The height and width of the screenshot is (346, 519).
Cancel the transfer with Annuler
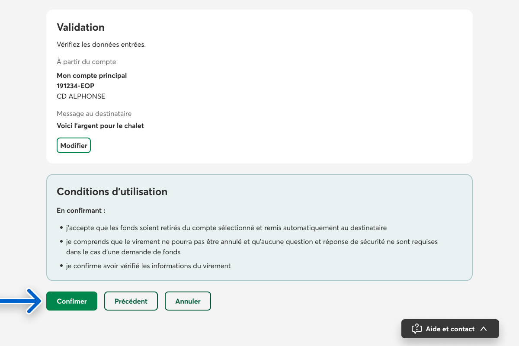pyautogui.click(x=188, y=301)
